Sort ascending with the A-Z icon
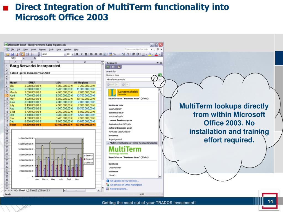 coord(27,54)
